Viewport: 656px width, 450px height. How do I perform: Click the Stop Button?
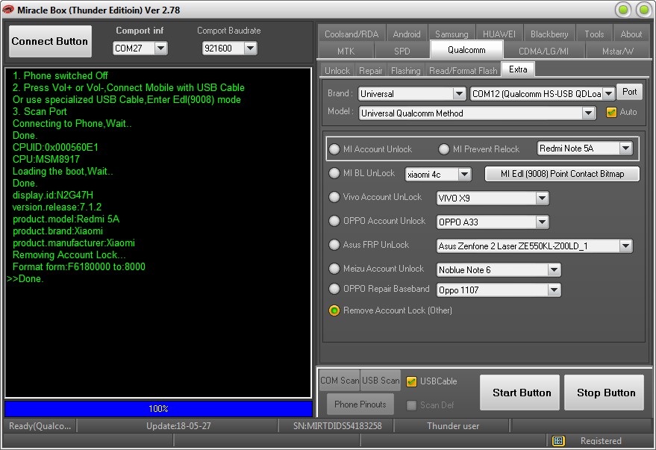pos(604,393)
